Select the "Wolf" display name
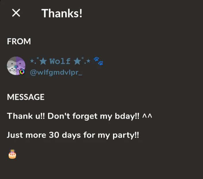The width and height of the screenshot is (203, 179). 60,61
